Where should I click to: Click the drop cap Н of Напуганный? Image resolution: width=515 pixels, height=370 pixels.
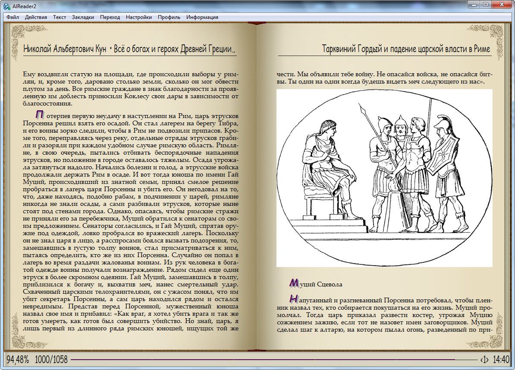pos(294,299)
